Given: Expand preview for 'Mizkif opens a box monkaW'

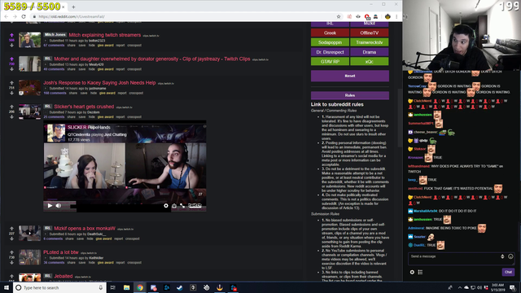Looking at the screenshot, I should (46, 234).
